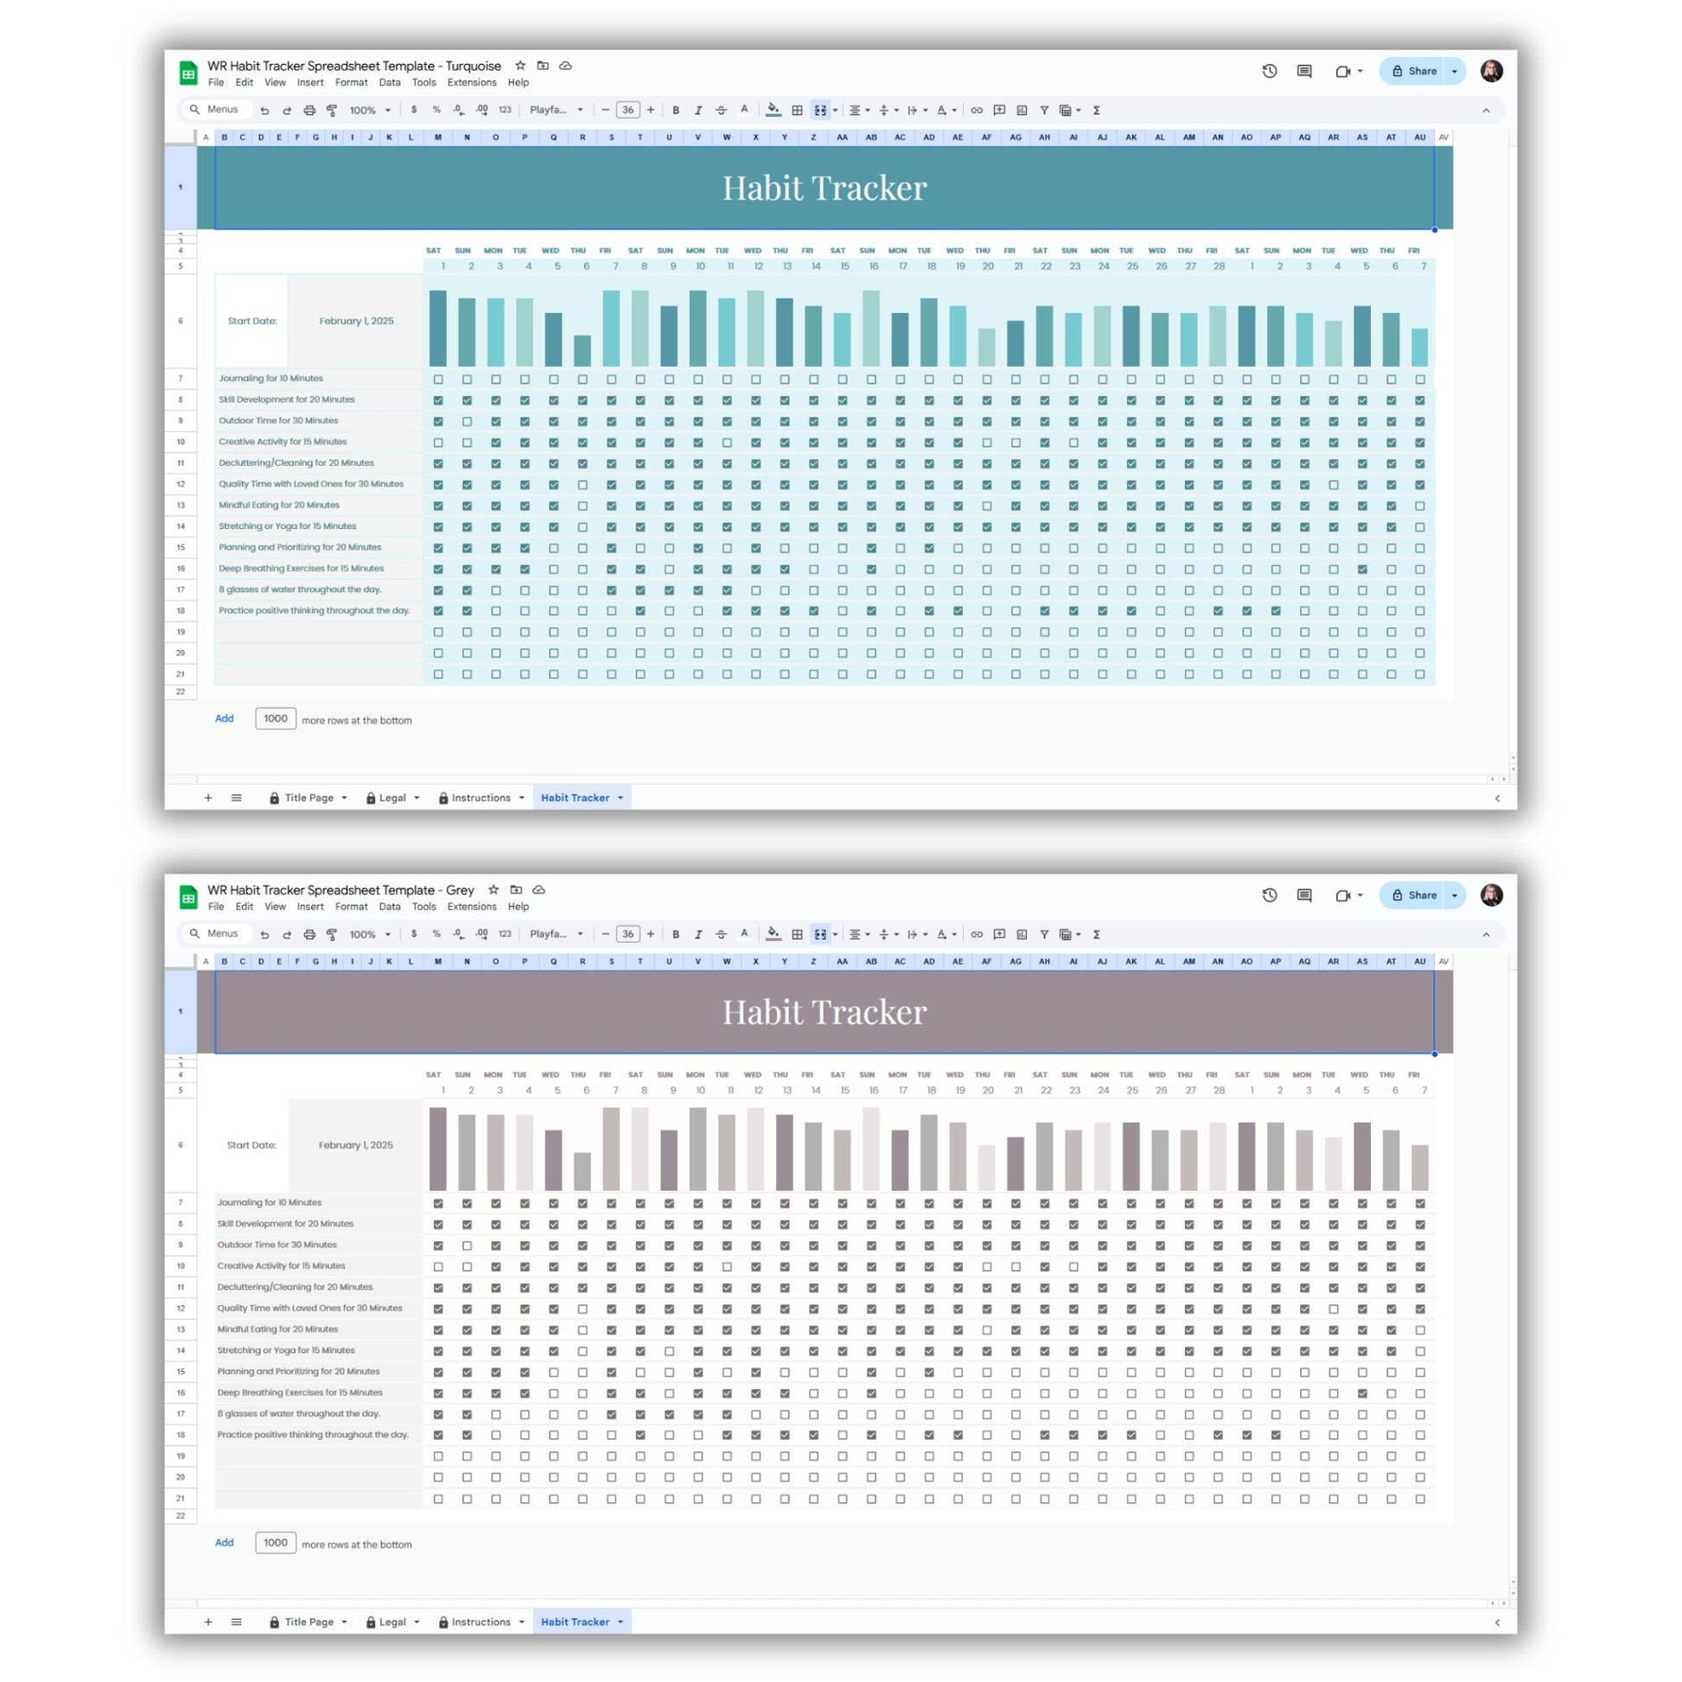Screen dimensions: 1682x1682
Task: Open zoom 100% dropdown in Turquoise toolbar
Action: pos(370,111)
